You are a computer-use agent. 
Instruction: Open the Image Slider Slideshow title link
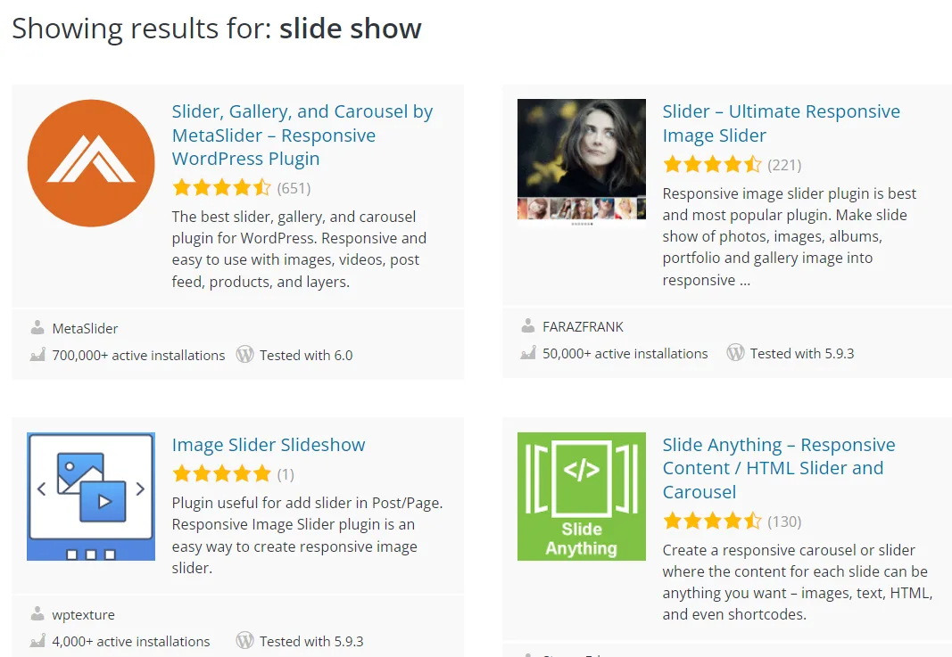(269, 445)
